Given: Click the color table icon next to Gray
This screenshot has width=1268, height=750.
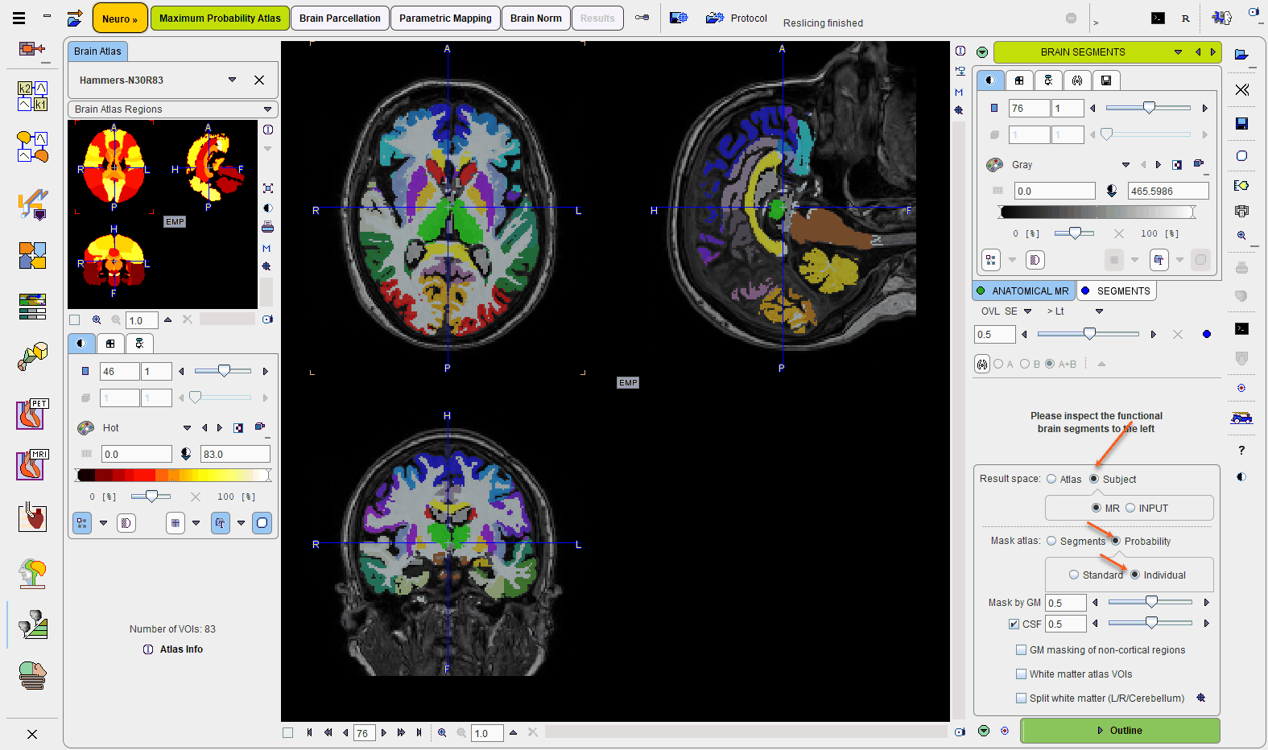Looking at the screenshot, I should tap(995, 164).
